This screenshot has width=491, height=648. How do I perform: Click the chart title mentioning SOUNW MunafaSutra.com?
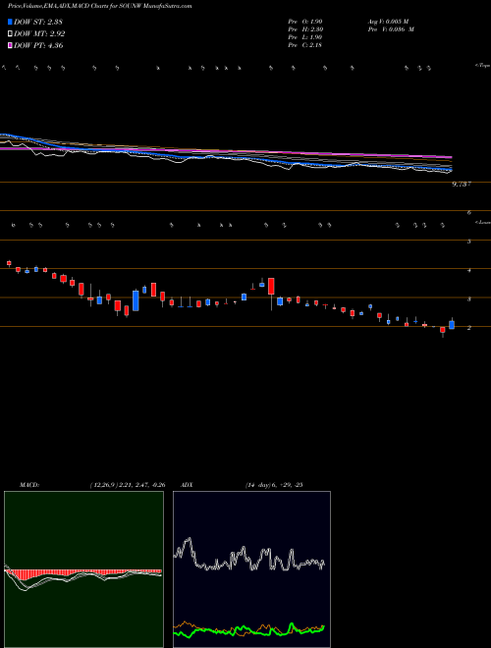(99, 7)
